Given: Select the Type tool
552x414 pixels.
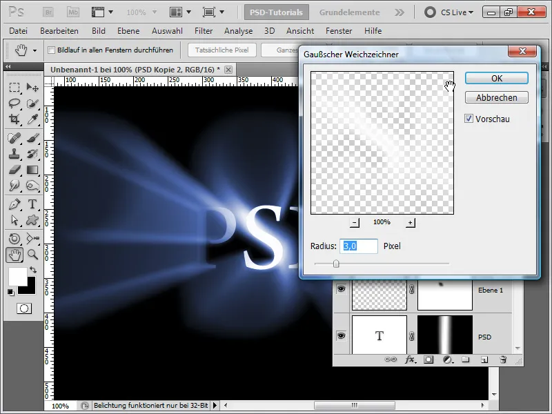Looking at the screenshot, I should (32, 204).
